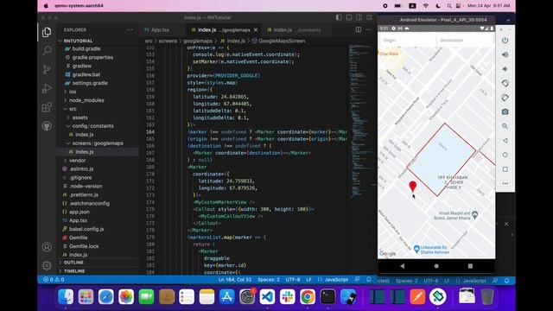This screenshot has width=553, height=311.
Task: Tap the Android navigation bar home button
Action: click(x=436, y=266)
